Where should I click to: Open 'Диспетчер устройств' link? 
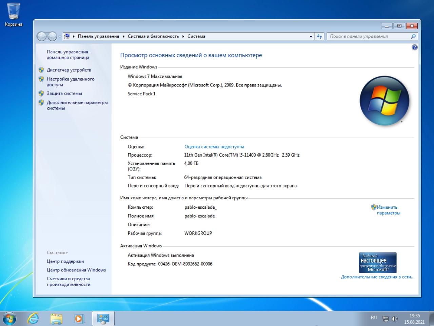[69, 70]
